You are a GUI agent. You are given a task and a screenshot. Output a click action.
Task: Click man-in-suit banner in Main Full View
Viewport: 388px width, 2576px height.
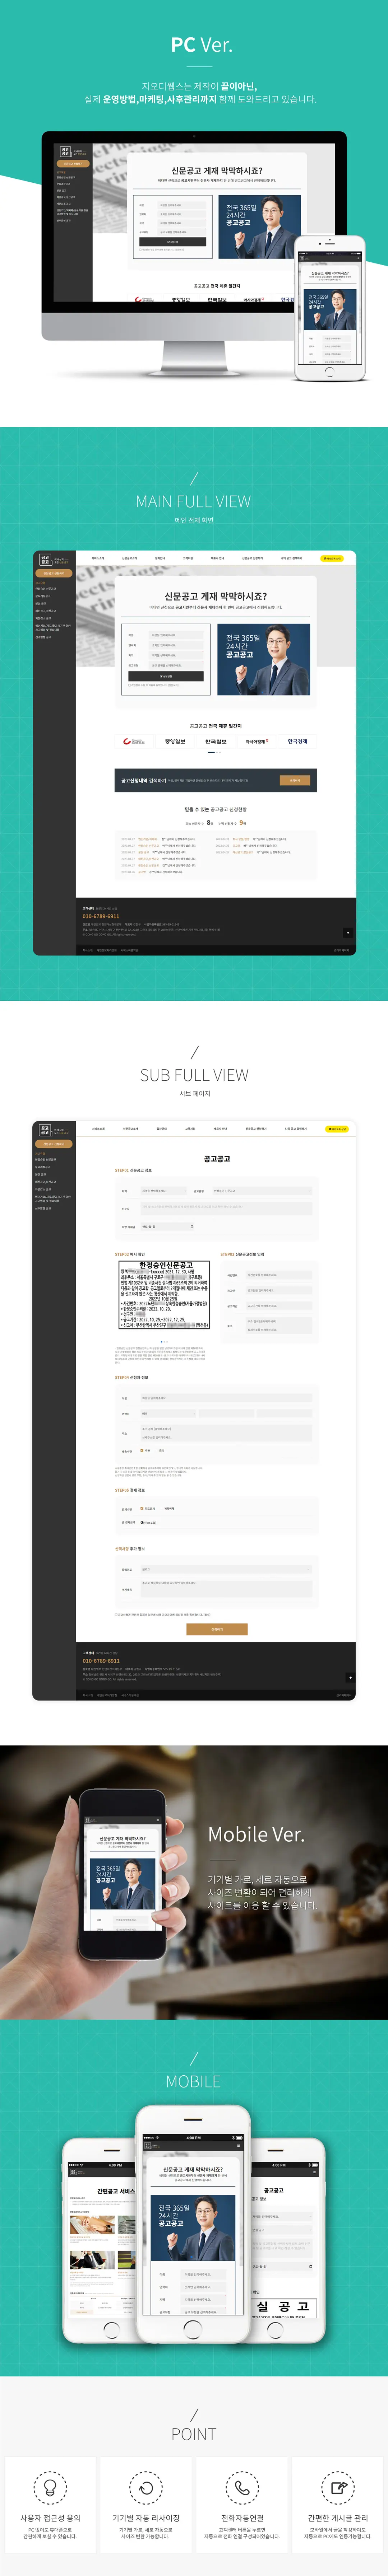pos(264,660)
